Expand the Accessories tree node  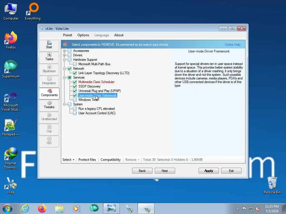(x=65, y=51)
